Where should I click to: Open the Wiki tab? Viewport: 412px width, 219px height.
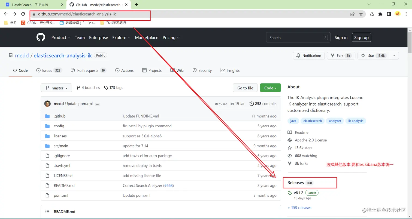pos(177,70)
